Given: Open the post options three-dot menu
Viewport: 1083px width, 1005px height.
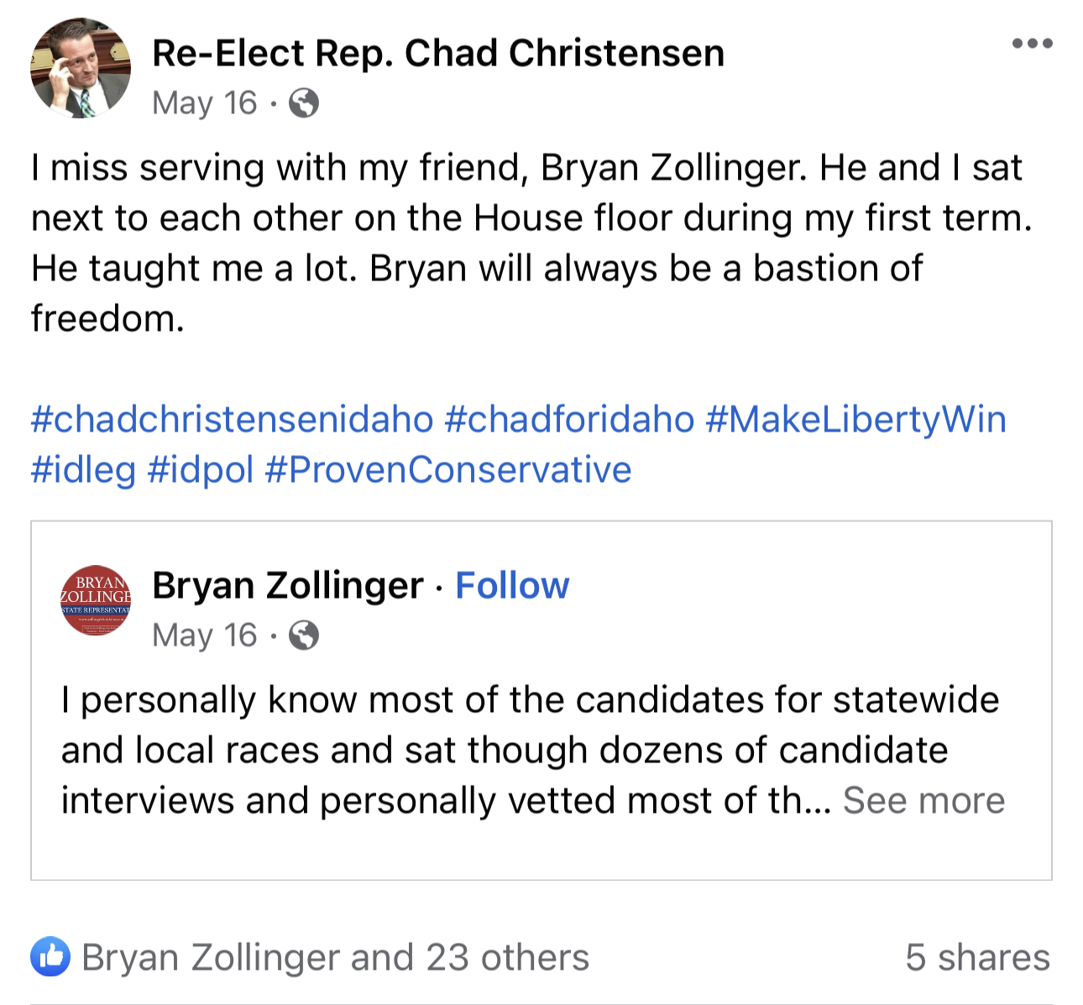Looking at the screenshot, I should [1032, 41].
